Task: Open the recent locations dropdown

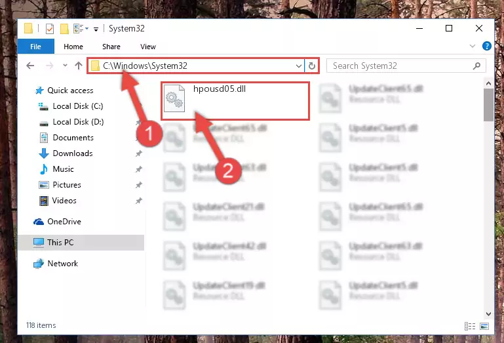Action: coord(65,66)
